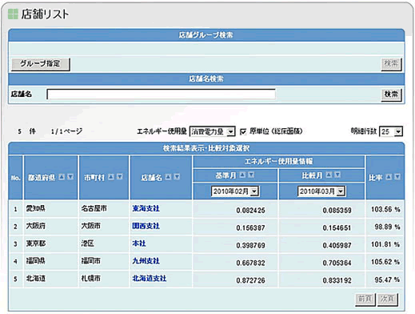
Task: Open 基準月 2010年02月 dropdown
Action: click(235, 191)
